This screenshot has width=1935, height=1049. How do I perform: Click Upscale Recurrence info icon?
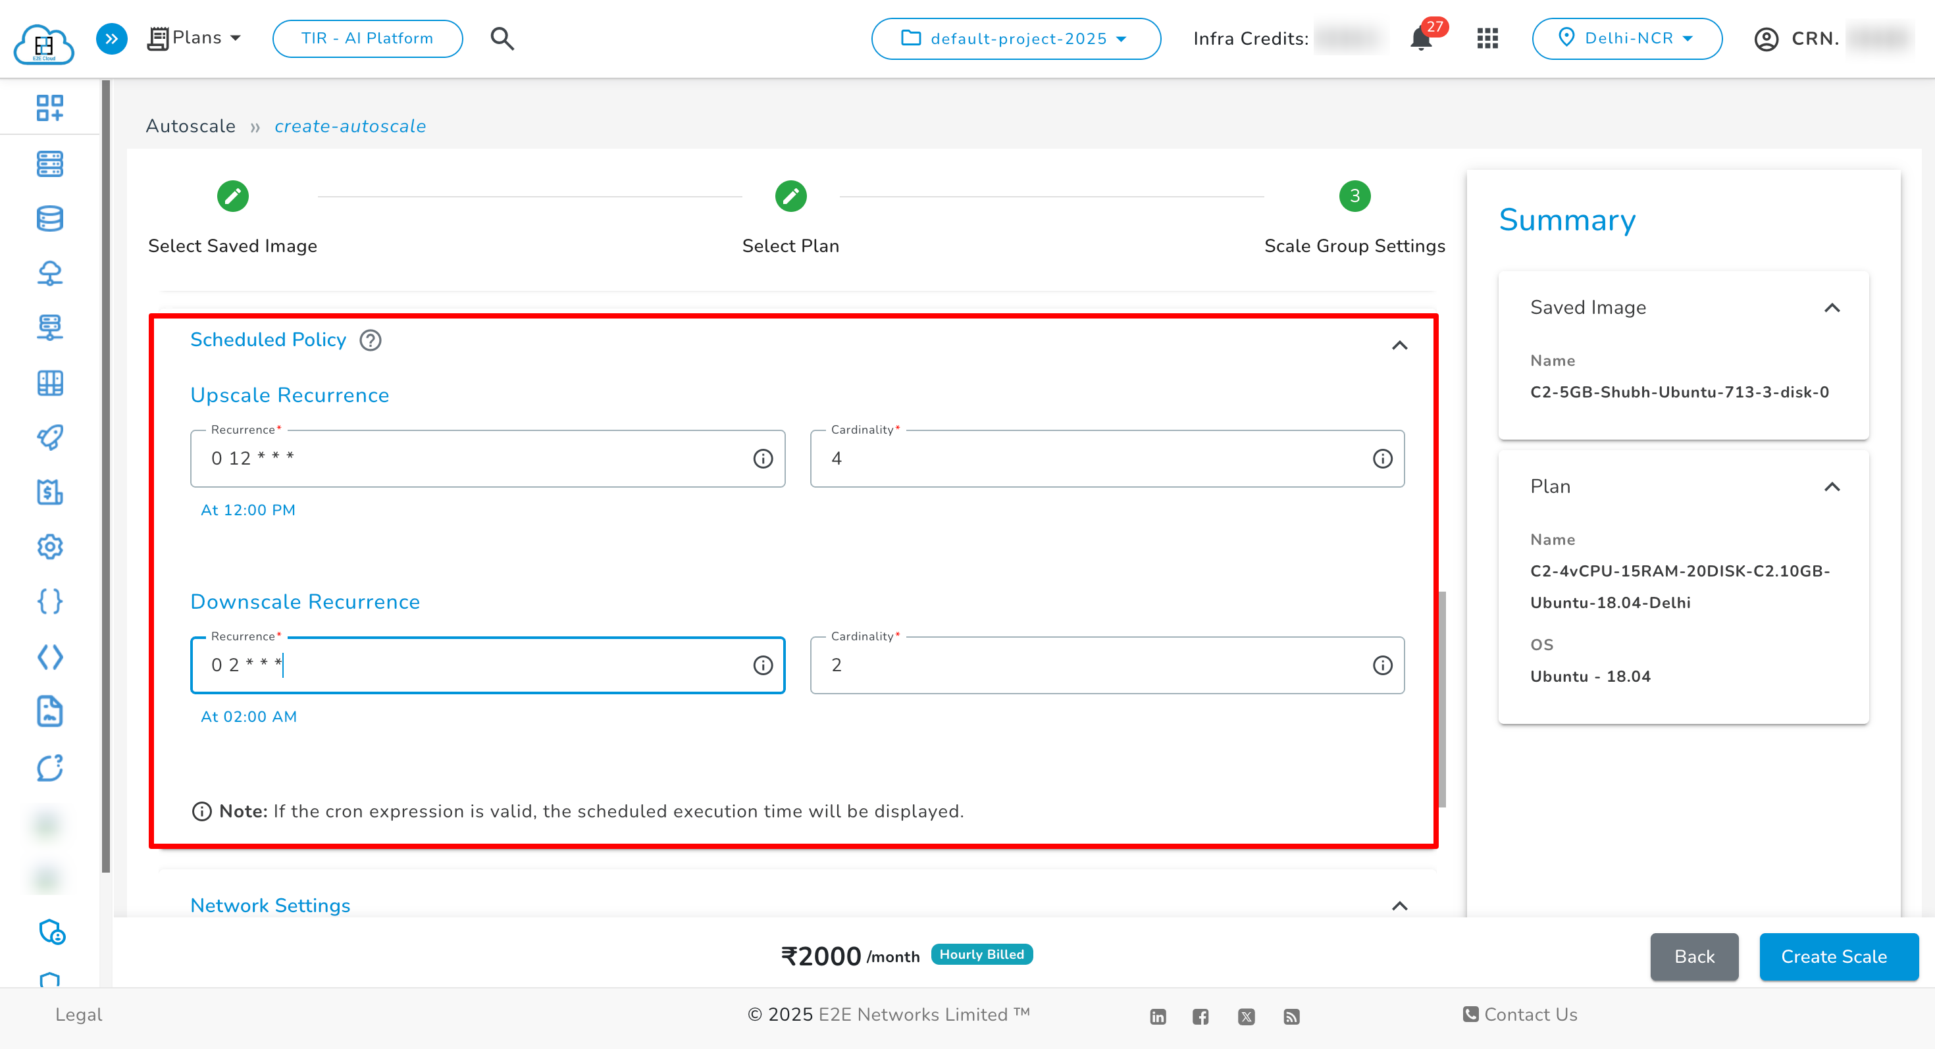[762, 459]
